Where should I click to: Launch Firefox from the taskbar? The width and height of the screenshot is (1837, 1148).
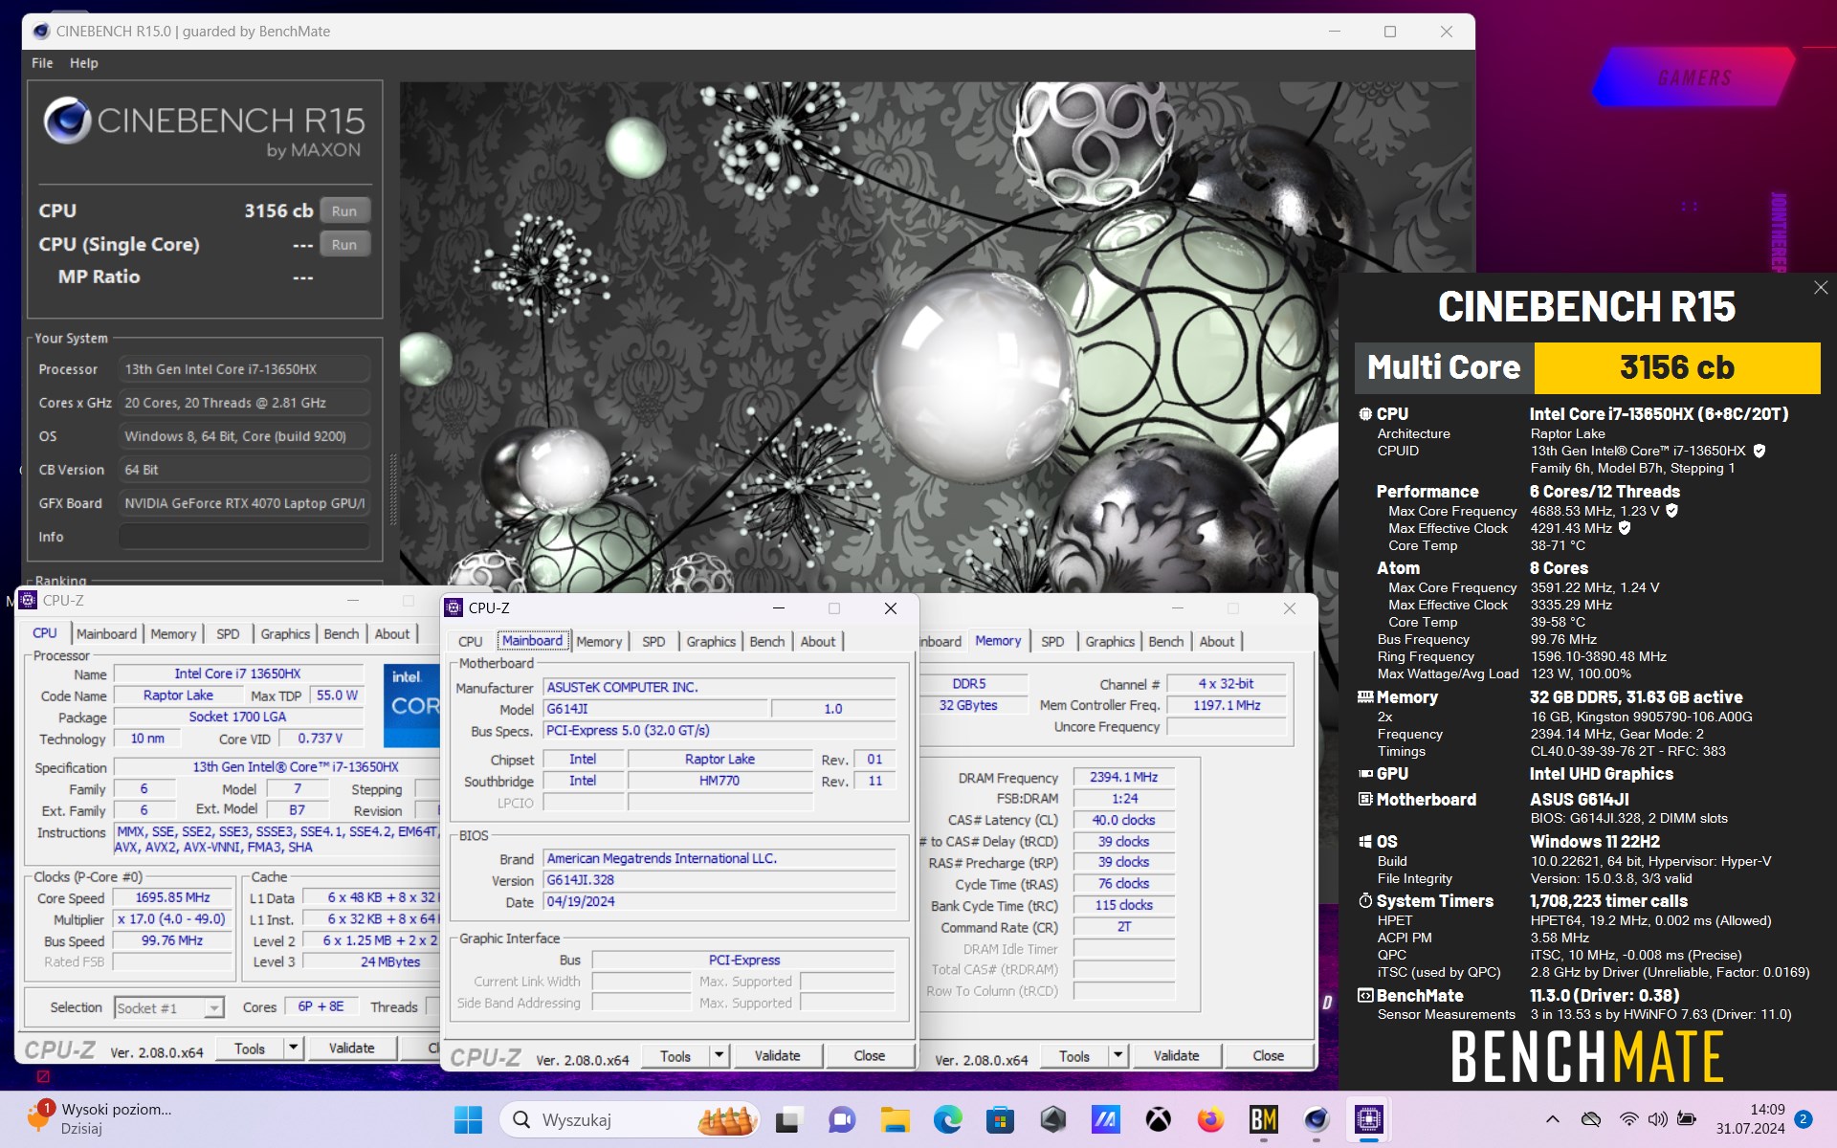tap(1210, 1119)
